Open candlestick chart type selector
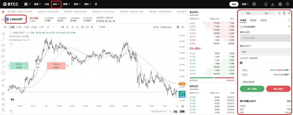 pos(63,27)
